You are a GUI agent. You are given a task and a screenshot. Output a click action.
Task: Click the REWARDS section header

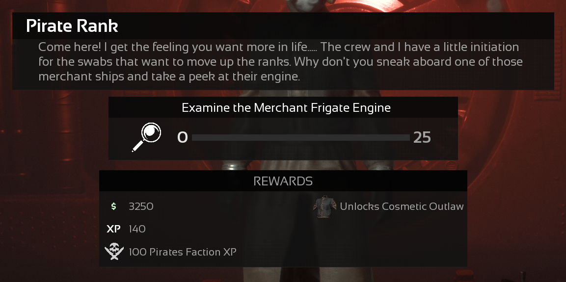(283, 181)
